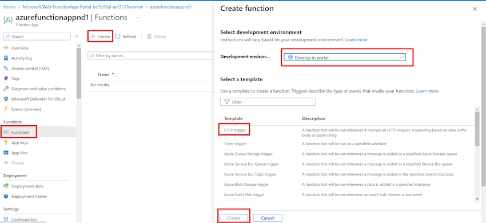Screen dimensions: 486x223
Task: Select Functions in the sidebar
Action: point(20,133)
